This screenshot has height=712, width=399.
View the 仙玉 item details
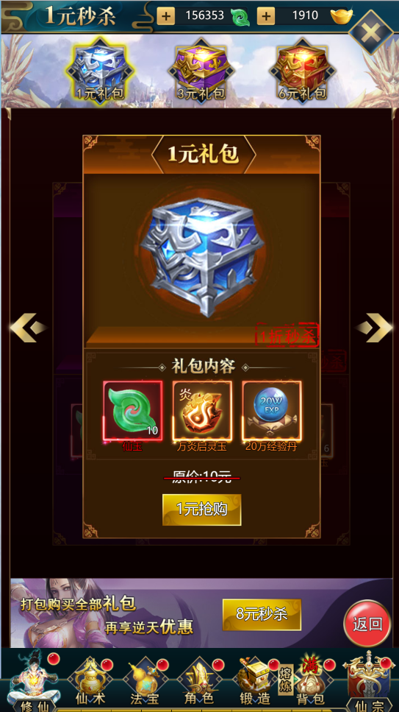click(x=132, y=411)
